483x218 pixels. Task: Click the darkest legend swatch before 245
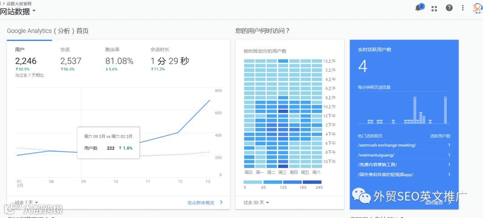click(312, 182)
